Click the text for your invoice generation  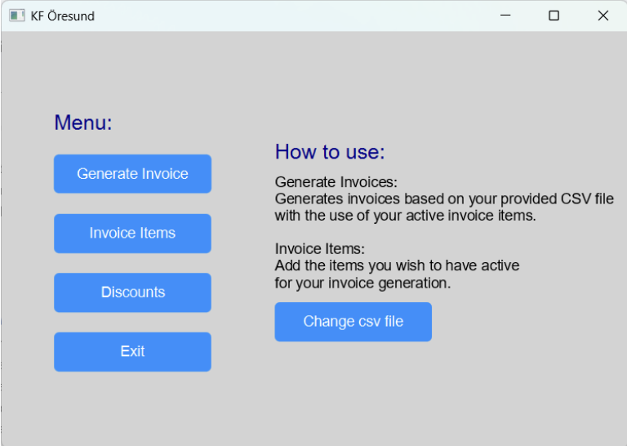coord(362,283)
